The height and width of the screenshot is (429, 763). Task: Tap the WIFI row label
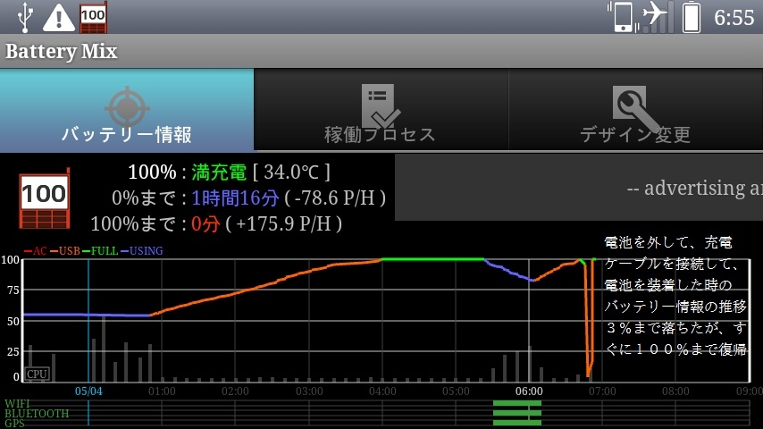point(17,404)
